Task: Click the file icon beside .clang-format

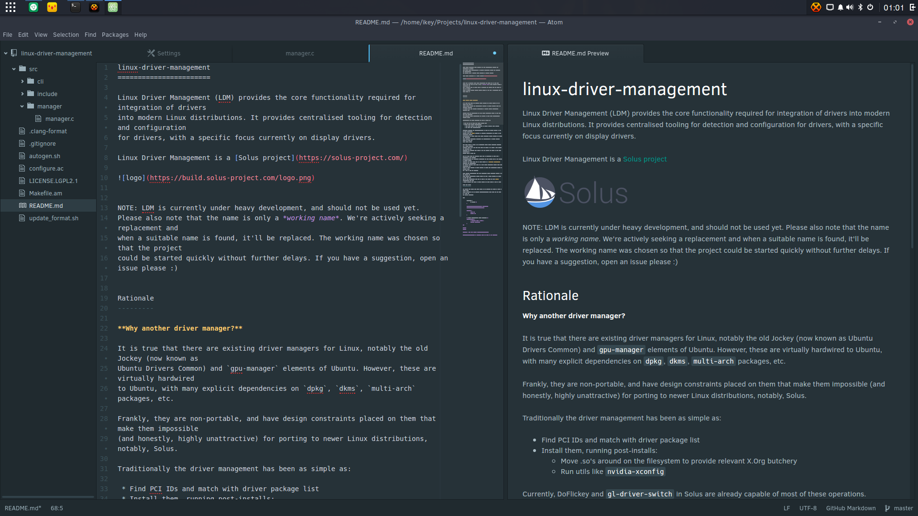Action: pyautogui.click(x=22, y=131)
